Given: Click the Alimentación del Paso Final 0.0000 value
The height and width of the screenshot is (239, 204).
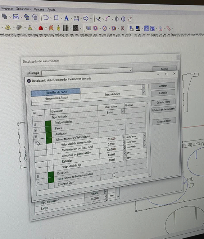Looking at the screenshot, I should 111,144.
